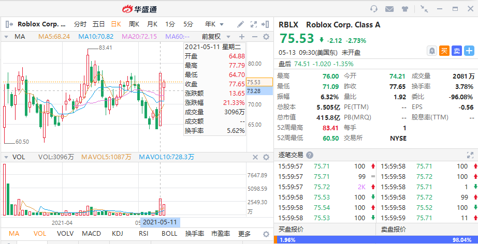
Task: Switch chart to 分时 view
Action: (80, 24)
